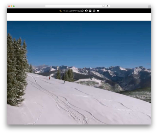Open a new tab with plus button
The image size is (158, 134).
[x=150, y=7]
